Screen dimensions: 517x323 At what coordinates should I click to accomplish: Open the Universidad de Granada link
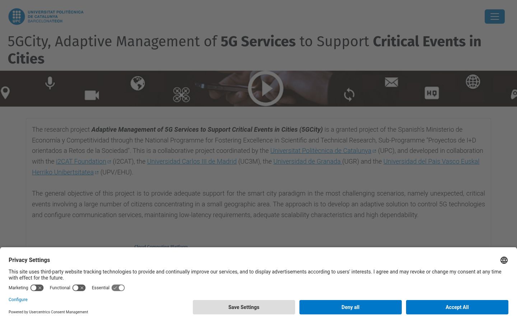308,161
